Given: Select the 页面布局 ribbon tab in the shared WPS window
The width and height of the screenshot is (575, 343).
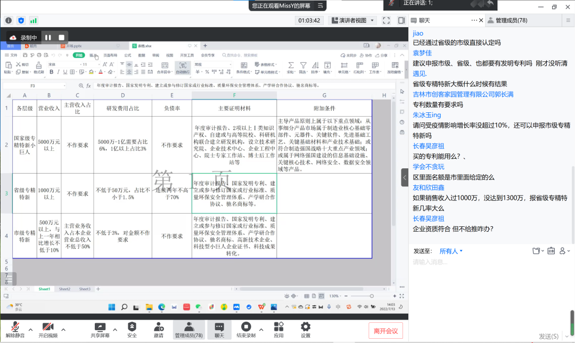Looking at the screenshot, I should [110, 55].
